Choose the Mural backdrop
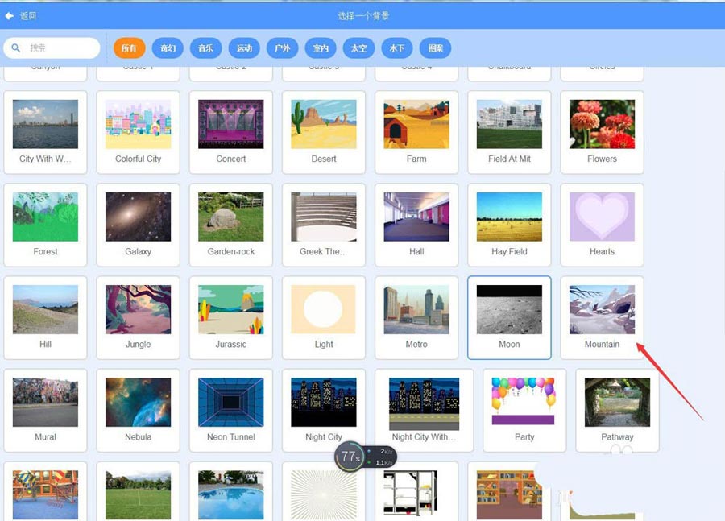The height and width of the screenshot is (521, 725). click(45, 411)
